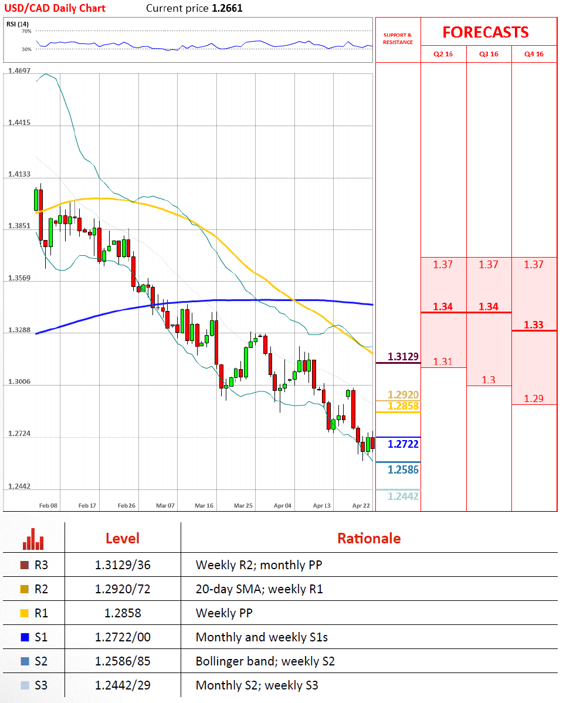
Task: Click the RSI 70% threshold label
Action: tap(26, 31)
